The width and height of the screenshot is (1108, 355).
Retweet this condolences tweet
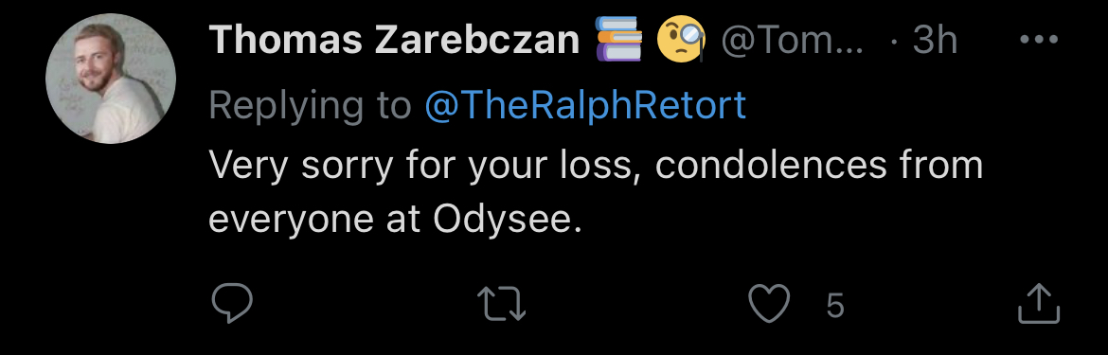pyautogui.click(x=502, y=305)
